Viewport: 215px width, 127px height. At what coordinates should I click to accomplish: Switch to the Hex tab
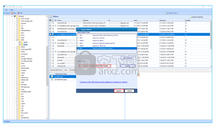pyautogui.click(x=66, y=70)
